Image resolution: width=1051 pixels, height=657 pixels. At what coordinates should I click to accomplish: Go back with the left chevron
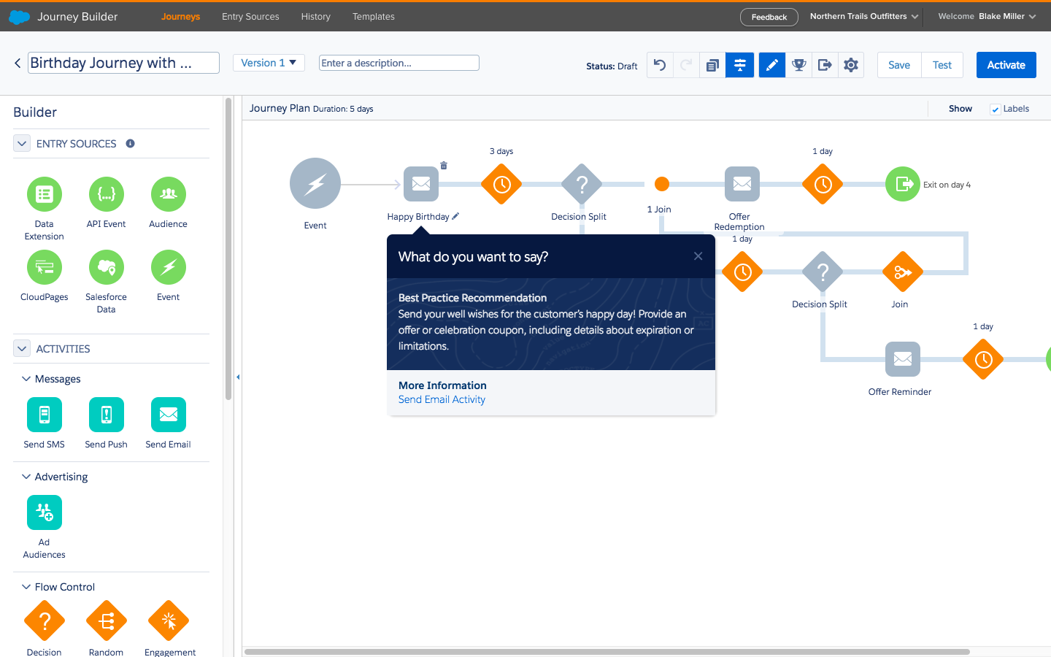pyautogui.click(x=18, y=64)
